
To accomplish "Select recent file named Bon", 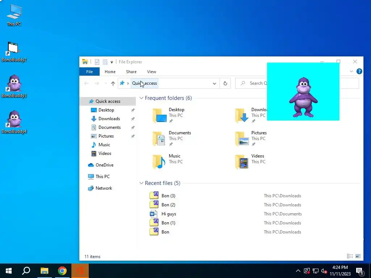I will click(x=165, y=232).
